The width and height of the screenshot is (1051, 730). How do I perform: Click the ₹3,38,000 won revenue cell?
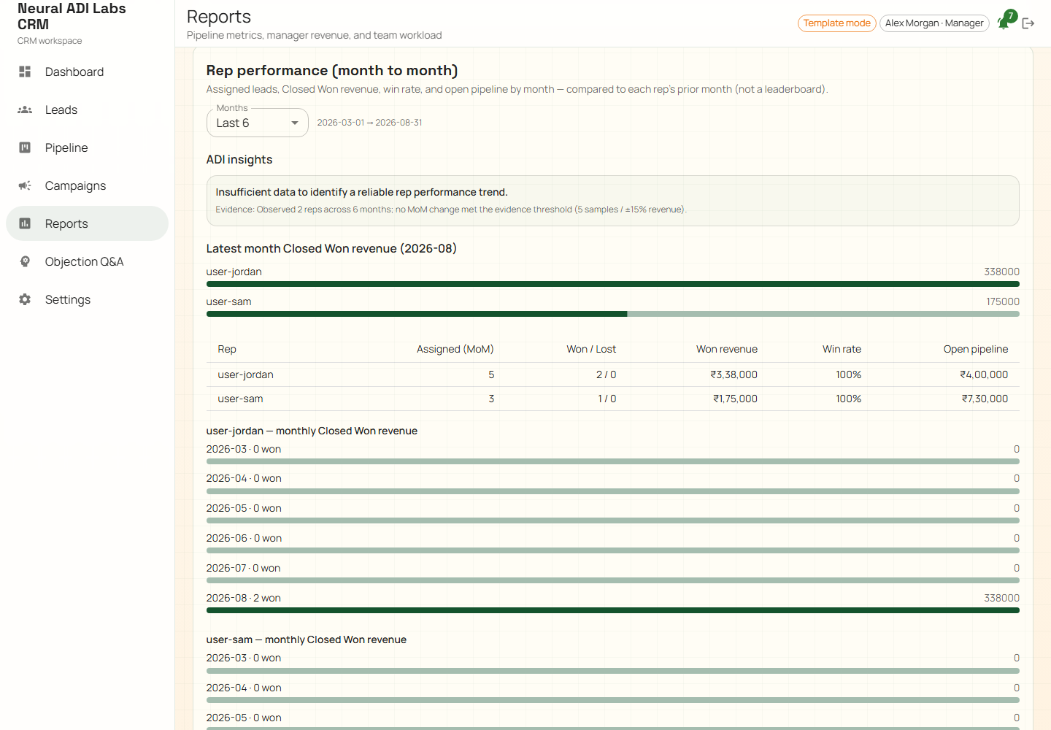point(734,374)
